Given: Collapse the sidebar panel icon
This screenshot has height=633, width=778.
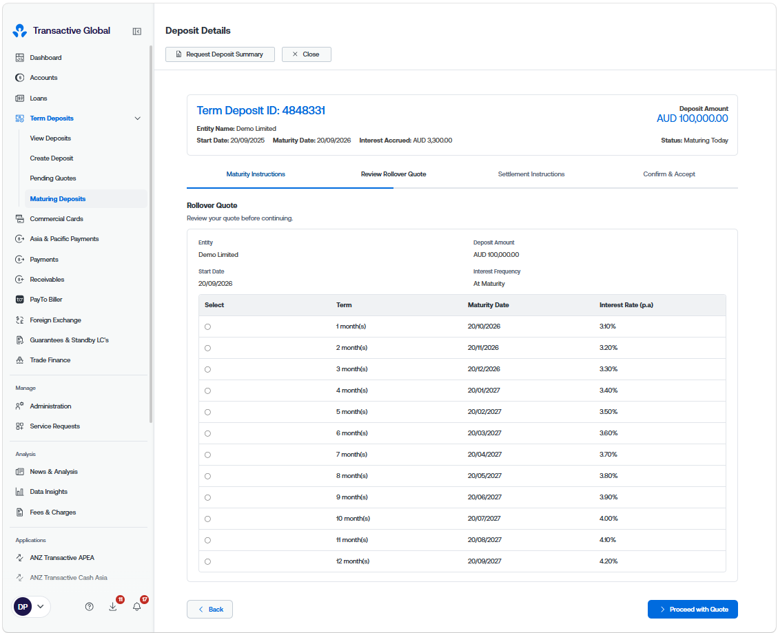Looking at the screenshot, I should 137,32.
